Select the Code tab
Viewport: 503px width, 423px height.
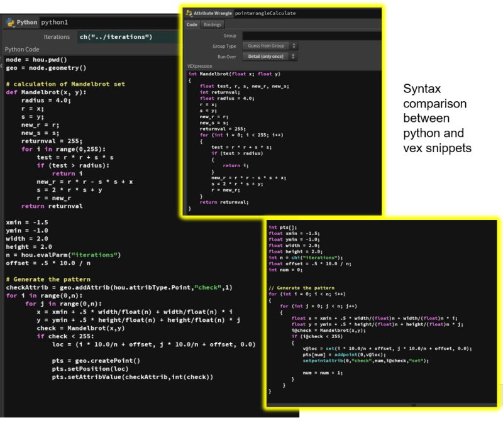(192, 24)
